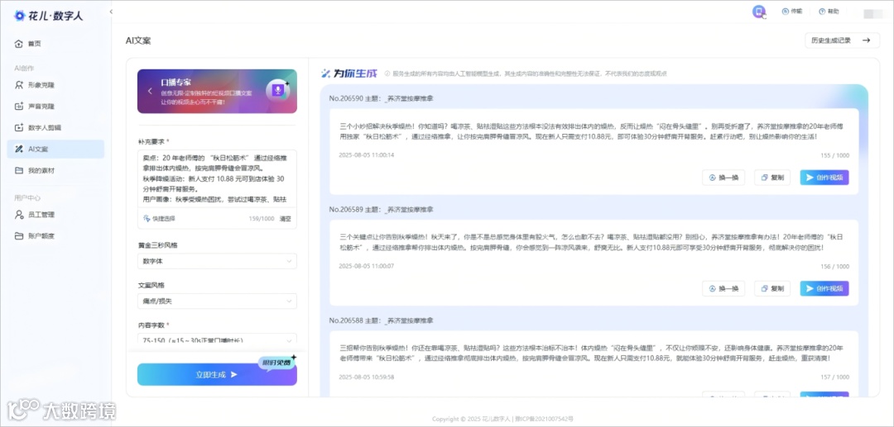
Task: Go back using the 口播专家 banner arrow
Action: click(x=150, y=91)
